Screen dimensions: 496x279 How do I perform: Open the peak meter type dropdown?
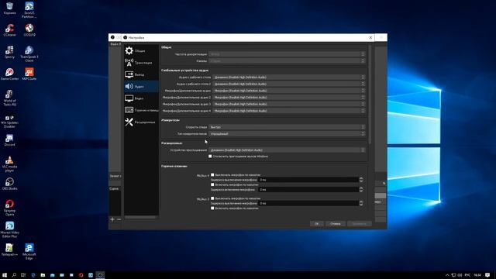coord(287,133)
